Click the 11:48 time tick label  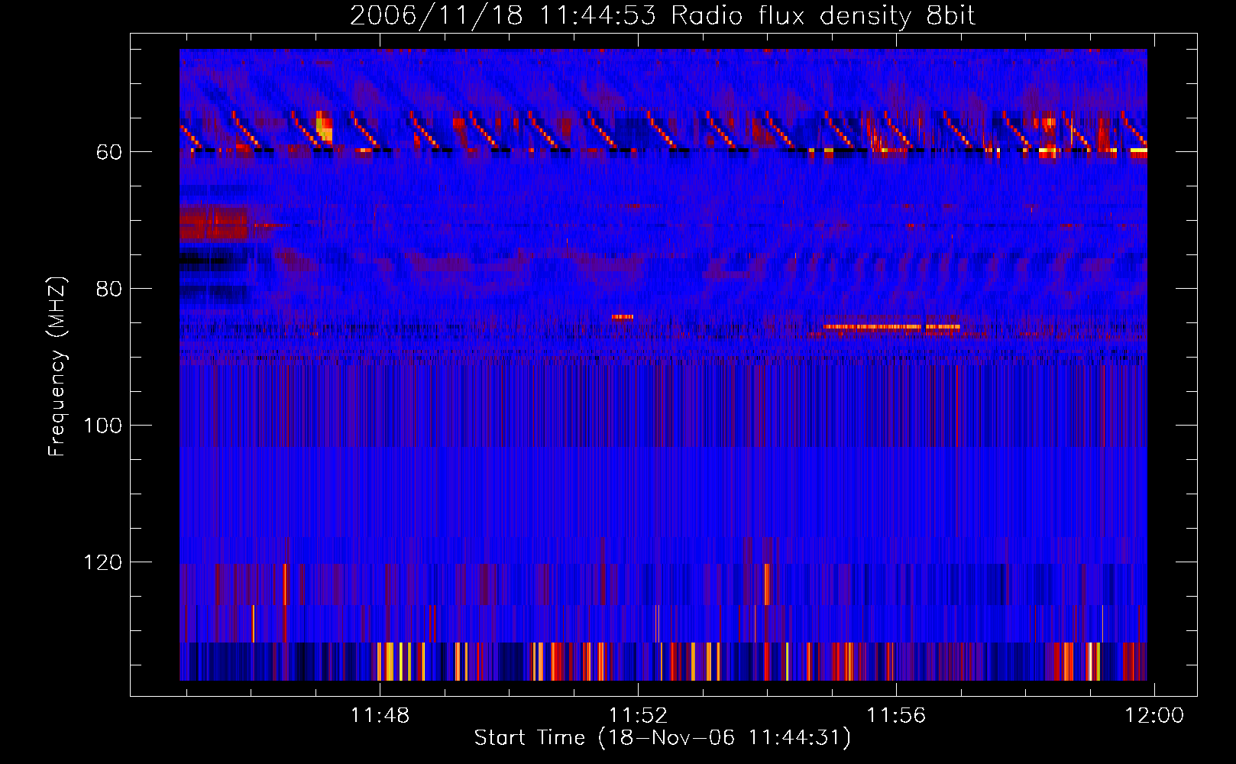coord(380,715)
